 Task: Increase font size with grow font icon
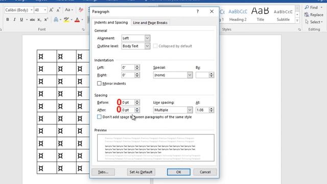tap(51, 10)
